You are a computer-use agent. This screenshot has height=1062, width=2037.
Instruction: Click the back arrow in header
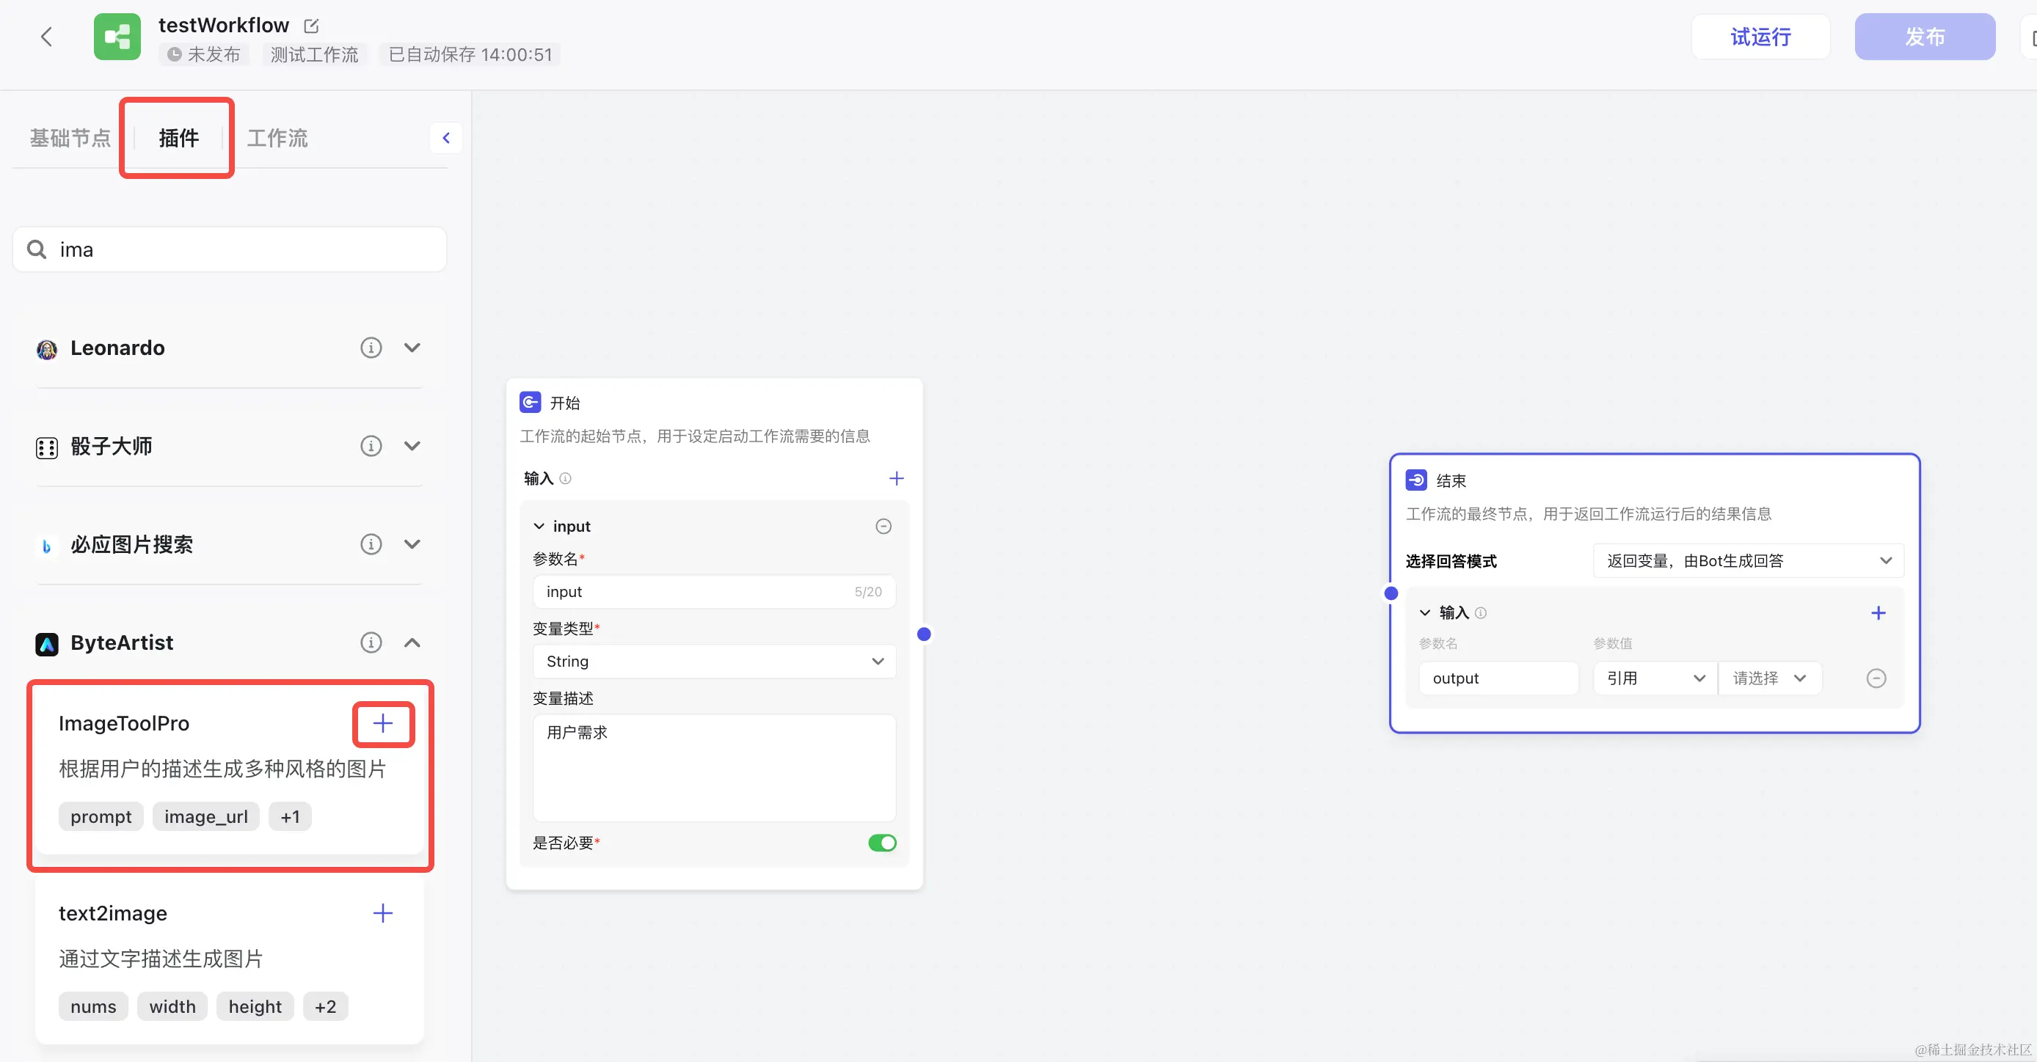click(x=47, y=37)
